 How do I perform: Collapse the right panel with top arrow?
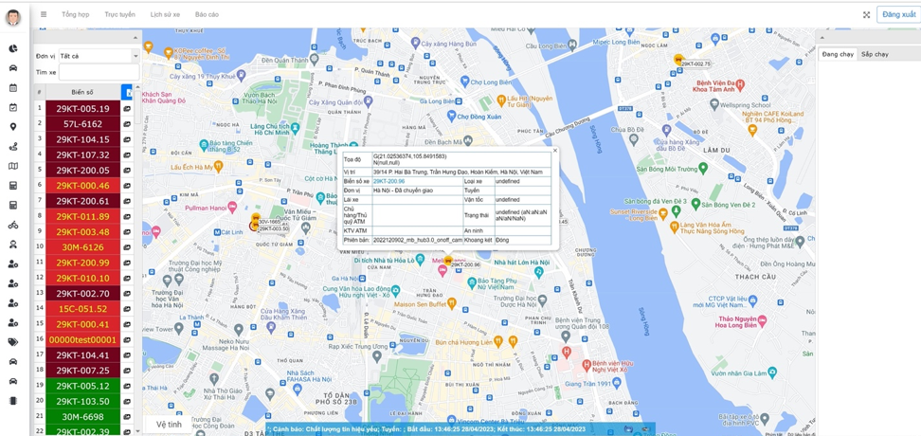(x=822, y=38)
